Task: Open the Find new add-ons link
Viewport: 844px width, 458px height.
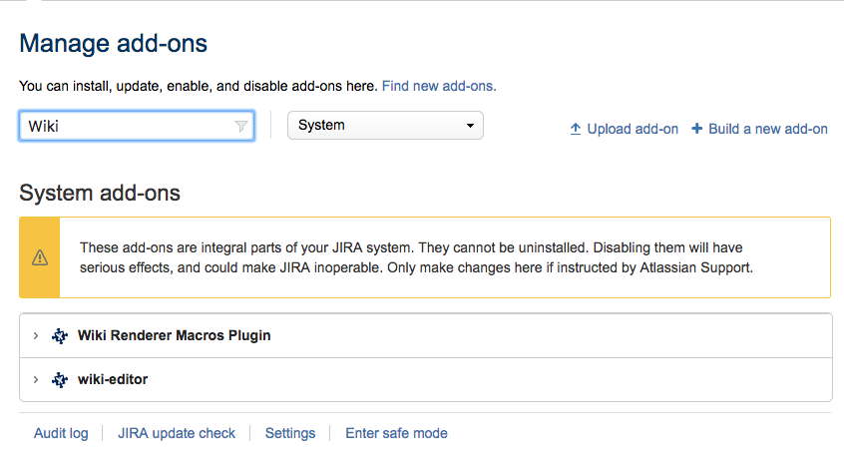Action: [x=439, y=86]
